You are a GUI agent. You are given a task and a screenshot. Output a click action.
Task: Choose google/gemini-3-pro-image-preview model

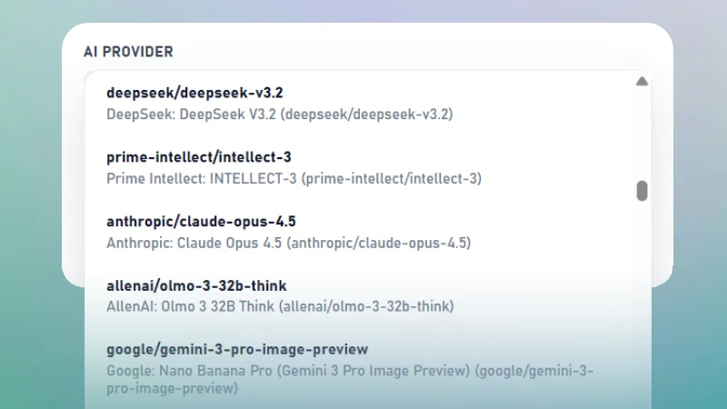coord(237,349)
